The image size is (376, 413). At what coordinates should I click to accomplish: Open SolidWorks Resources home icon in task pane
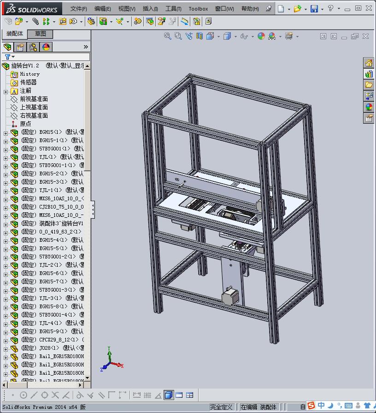(x=369, y=63)
